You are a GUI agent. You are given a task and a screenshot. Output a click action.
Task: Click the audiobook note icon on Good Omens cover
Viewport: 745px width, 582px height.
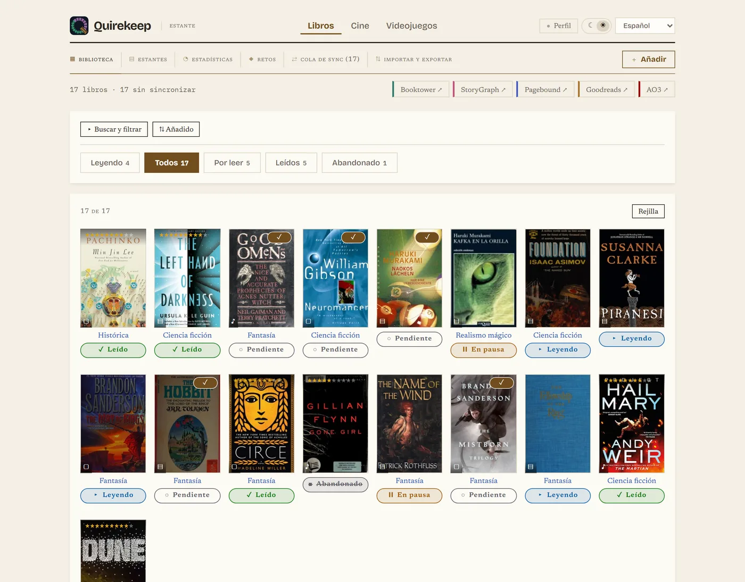tap(234, 321)
